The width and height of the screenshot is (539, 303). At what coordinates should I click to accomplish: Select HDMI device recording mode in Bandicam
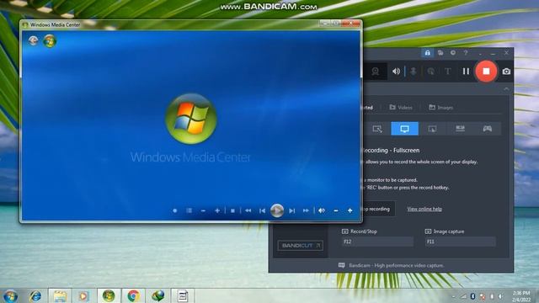pyautogui.click(x=460, y=129)
